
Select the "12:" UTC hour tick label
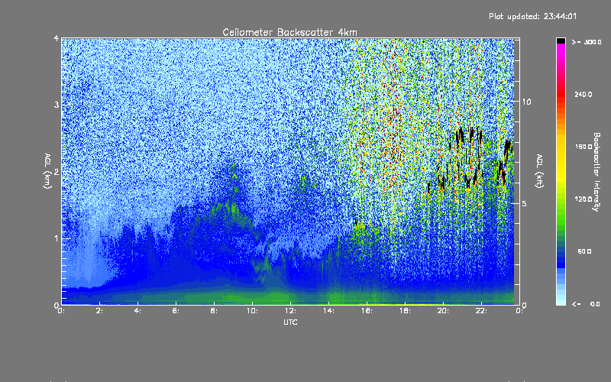pos(290,311)
